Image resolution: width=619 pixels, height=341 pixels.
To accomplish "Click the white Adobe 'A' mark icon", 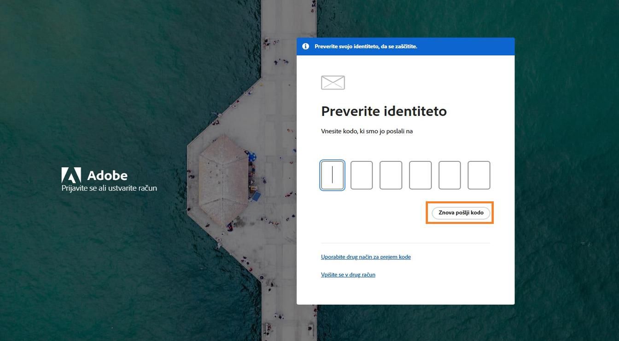I will [x=70, y=175].
